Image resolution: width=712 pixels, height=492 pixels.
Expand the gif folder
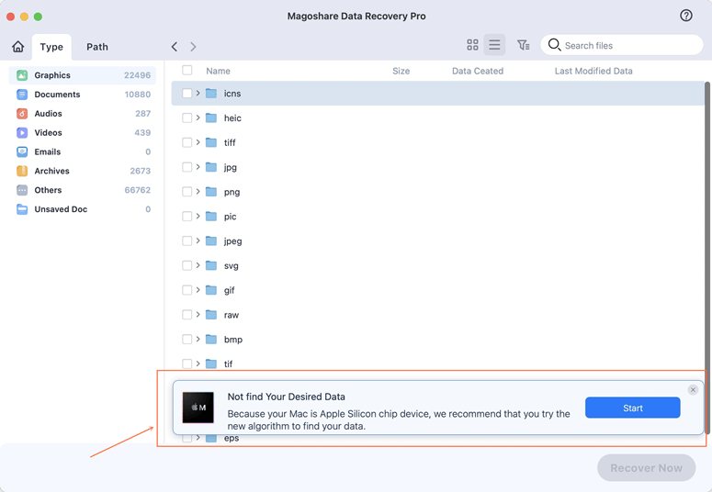(x=198, y=289)
